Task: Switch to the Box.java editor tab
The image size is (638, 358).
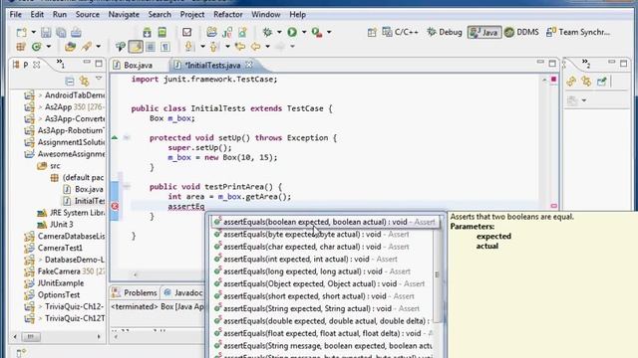Action: (x=138, y=65)
